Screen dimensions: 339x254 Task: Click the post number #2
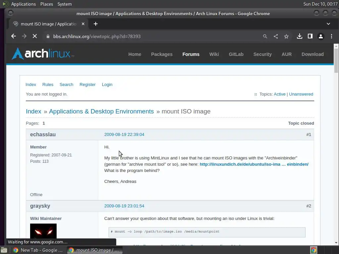309,206
